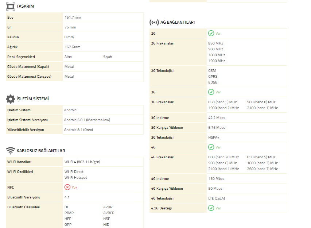Click 2600 (band 7) MHz in 4G Frekansları

[263, 169]
